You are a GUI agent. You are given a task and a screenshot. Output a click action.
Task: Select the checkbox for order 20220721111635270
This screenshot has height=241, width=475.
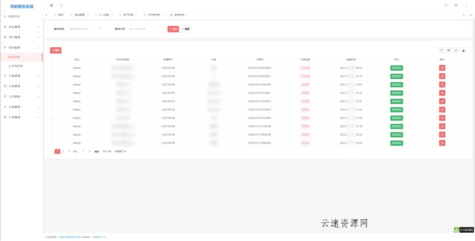[x=52, y=101]
